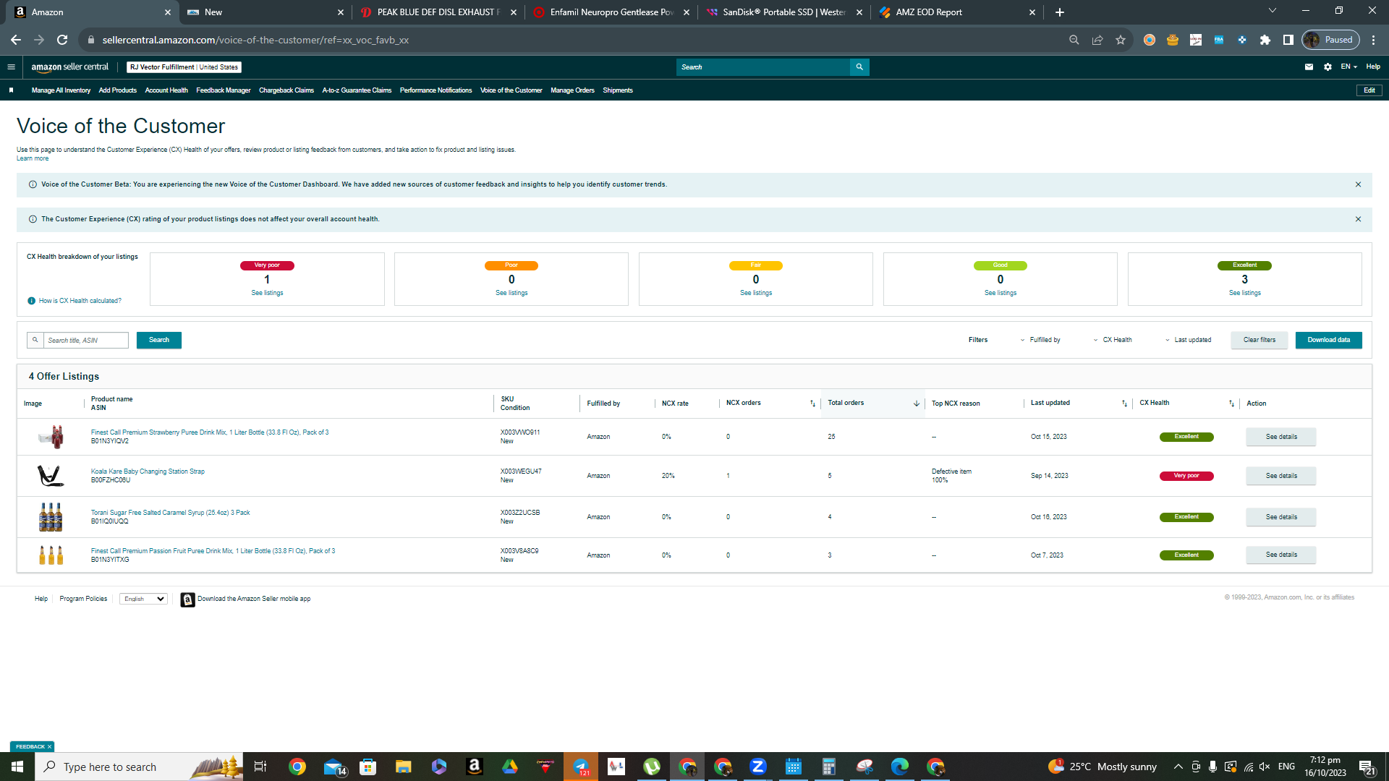Open Finest Call Strawberry Puree product link
The width and height of the screenshot is (1389, 781).
point(210,432)
